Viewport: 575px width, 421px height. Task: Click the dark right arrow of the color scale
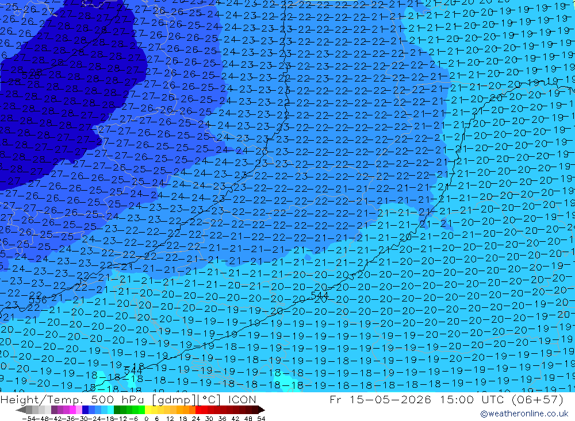click(x=262, y=410)
